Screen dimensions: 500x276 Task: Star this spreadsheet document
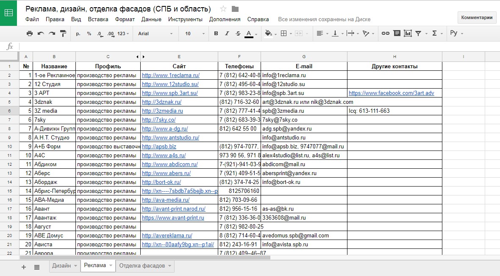223,9
